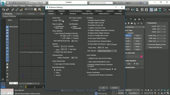The width and height of the screenshot is (170, 95).
Task: Open the Selected key filter dropdown
Action: [132, 90]
